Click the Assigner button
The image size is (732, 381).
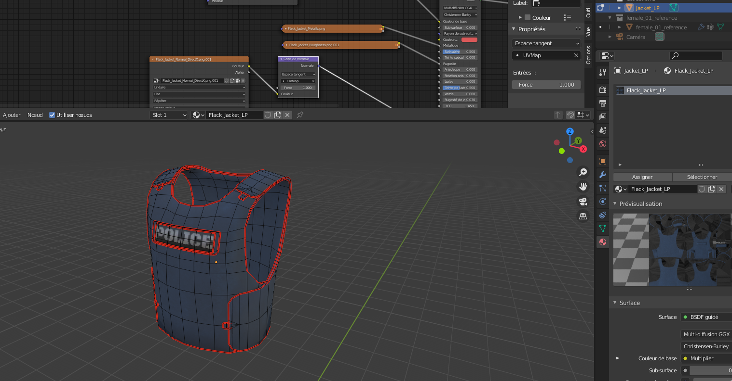coord(642,177)
